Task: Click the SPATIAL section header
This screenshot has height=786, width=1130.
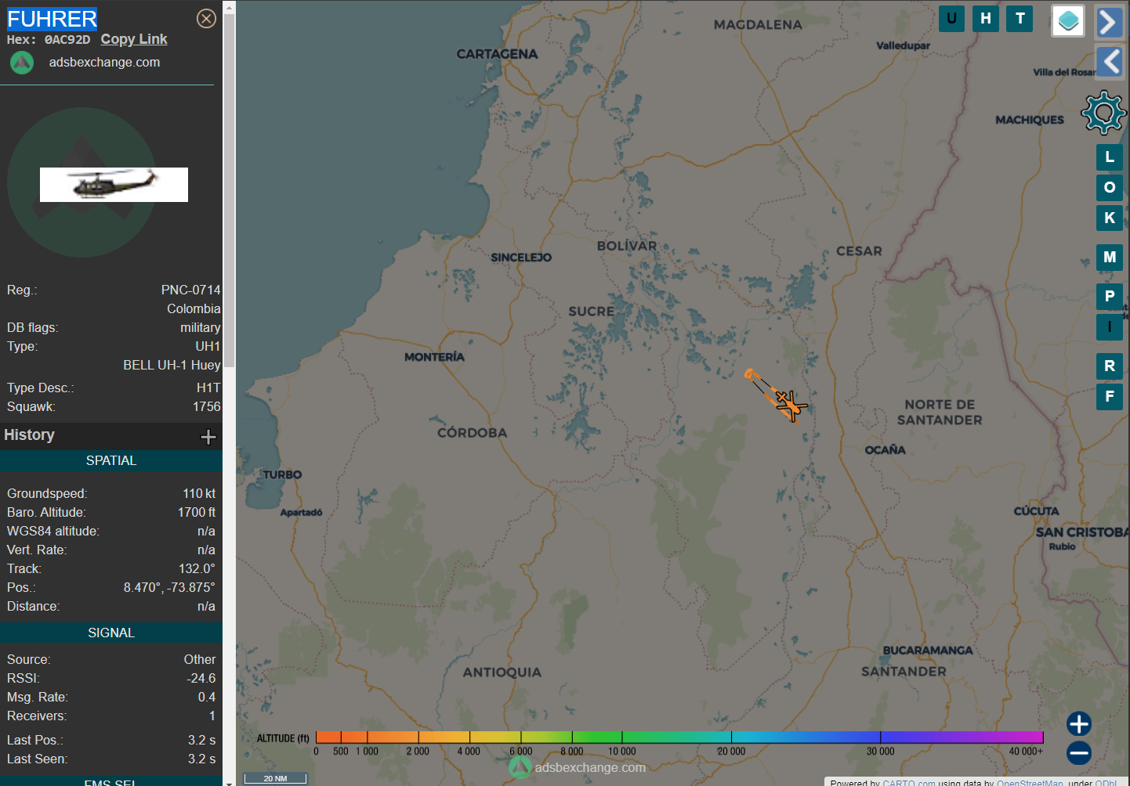Action: pyautogui.click(x=111, y=461)
